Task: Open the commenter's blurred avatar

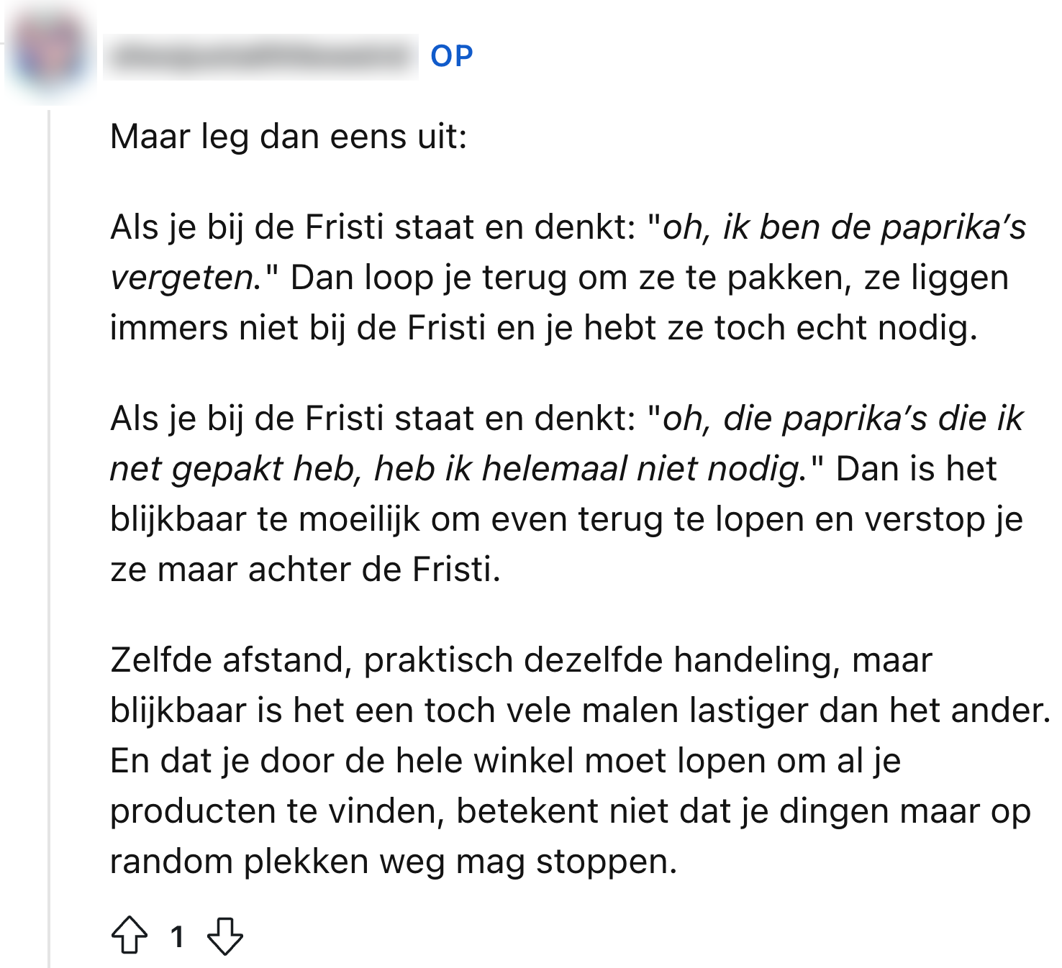Action: click(x=49, y=55)
